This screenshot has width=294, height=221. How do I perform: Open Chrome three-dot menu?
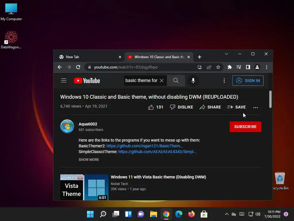click(x=266, y=67)
